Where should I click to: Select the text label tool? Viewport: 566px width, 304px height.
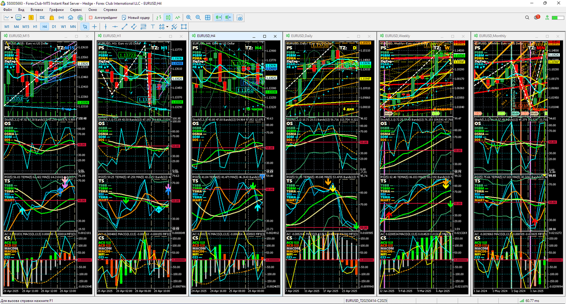click(153, 27)
